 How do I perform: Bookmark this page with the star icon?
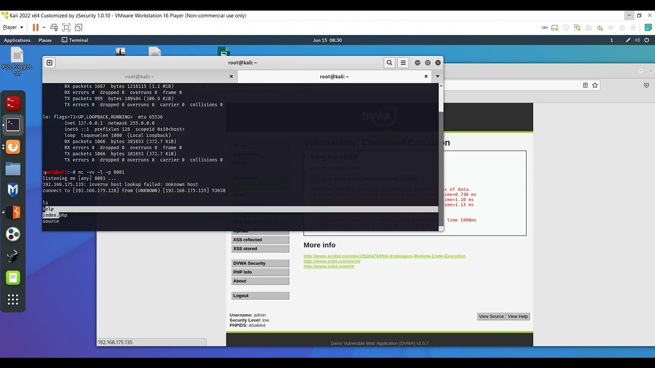coord(595,85)
